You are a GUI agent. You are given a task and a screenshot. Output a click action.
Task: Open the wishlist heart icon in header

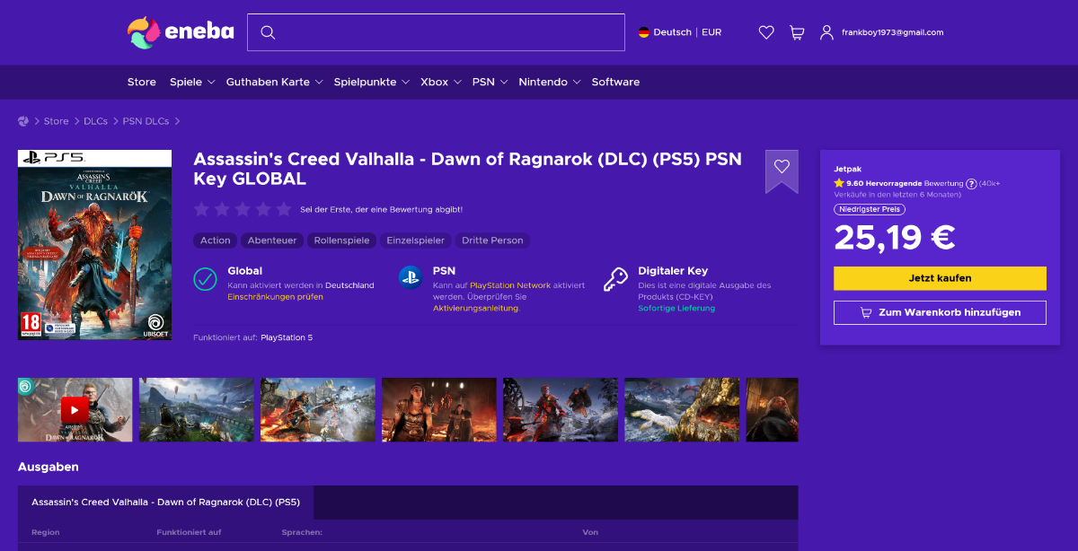coord(766,32)
